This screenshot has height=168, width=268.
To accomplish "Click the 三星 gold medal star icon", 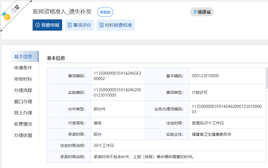I will point(7,17).
